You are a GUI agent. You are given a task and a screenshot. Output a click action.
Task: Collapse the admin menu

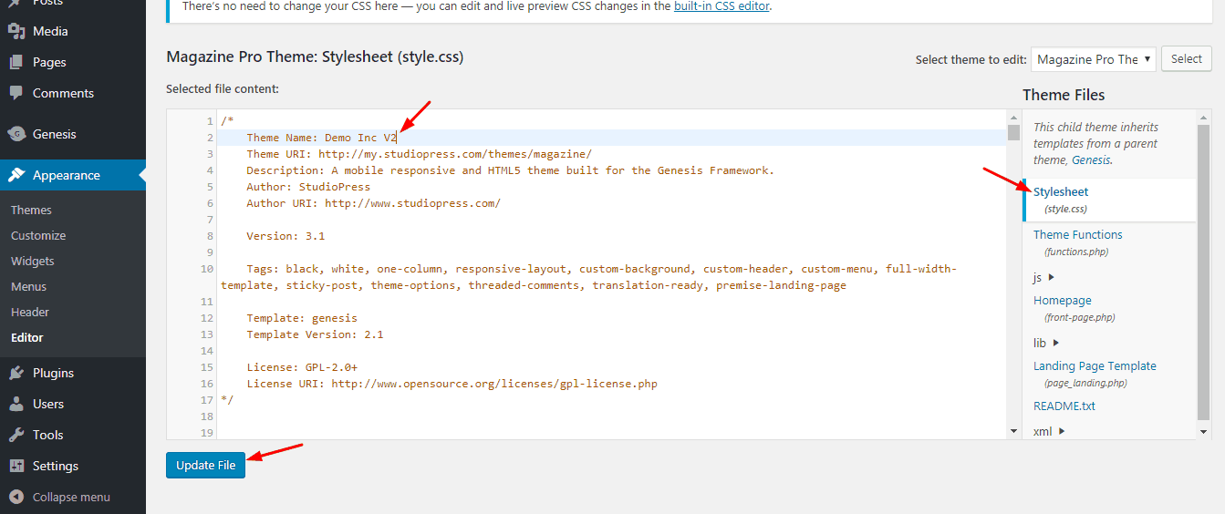[x=73, y=497]
